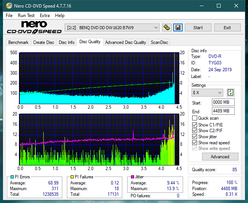This screenshot has height=203, width=248.
Task: Open the Run Test menu
Action: coord(26,16)
